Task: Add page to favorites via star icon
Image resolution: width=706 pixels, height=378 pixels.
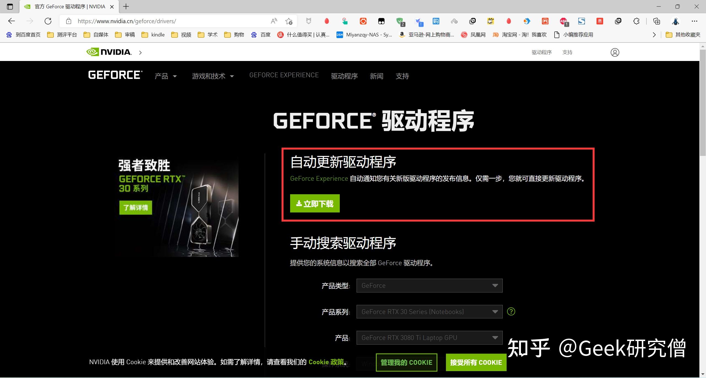Action: point(289,21)
